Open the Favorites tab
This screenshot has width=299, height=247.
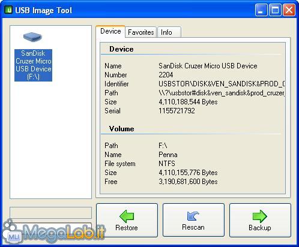tap(141, 32)
